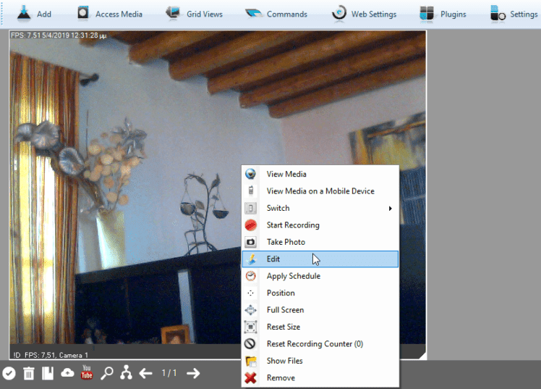Select Reset Size menu entry
Image resolution: width=541 pixels, height=389 pixels.
320,327
